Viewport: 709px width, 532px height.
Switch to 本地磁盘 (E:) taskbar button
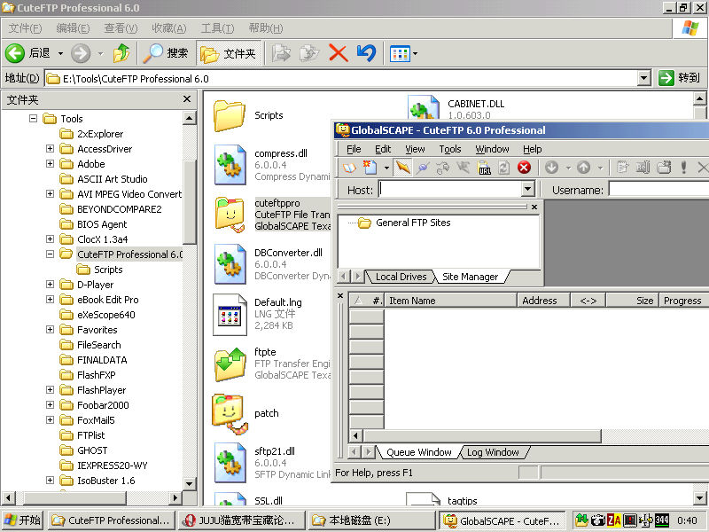tap(371, 520)
